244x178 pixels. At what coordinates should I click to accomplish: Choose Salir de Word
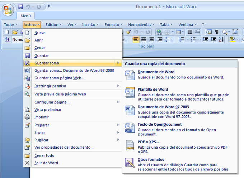coord(72,163)
